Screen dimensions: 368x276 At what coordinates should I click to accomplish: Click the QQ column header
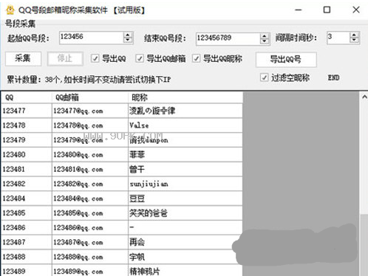pos(27,97)
